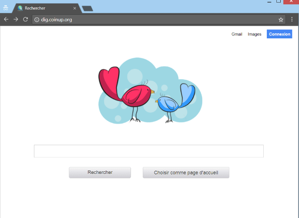Minimize the browser window
Screen dimensions: 299x218
(269, 2)
